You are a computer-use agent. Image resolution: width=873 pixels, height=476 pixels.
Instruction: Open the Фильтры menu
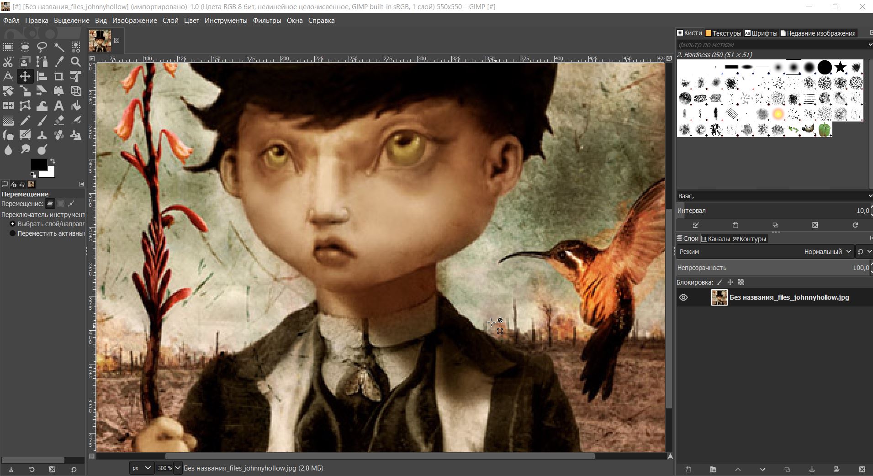click(267, 21)
